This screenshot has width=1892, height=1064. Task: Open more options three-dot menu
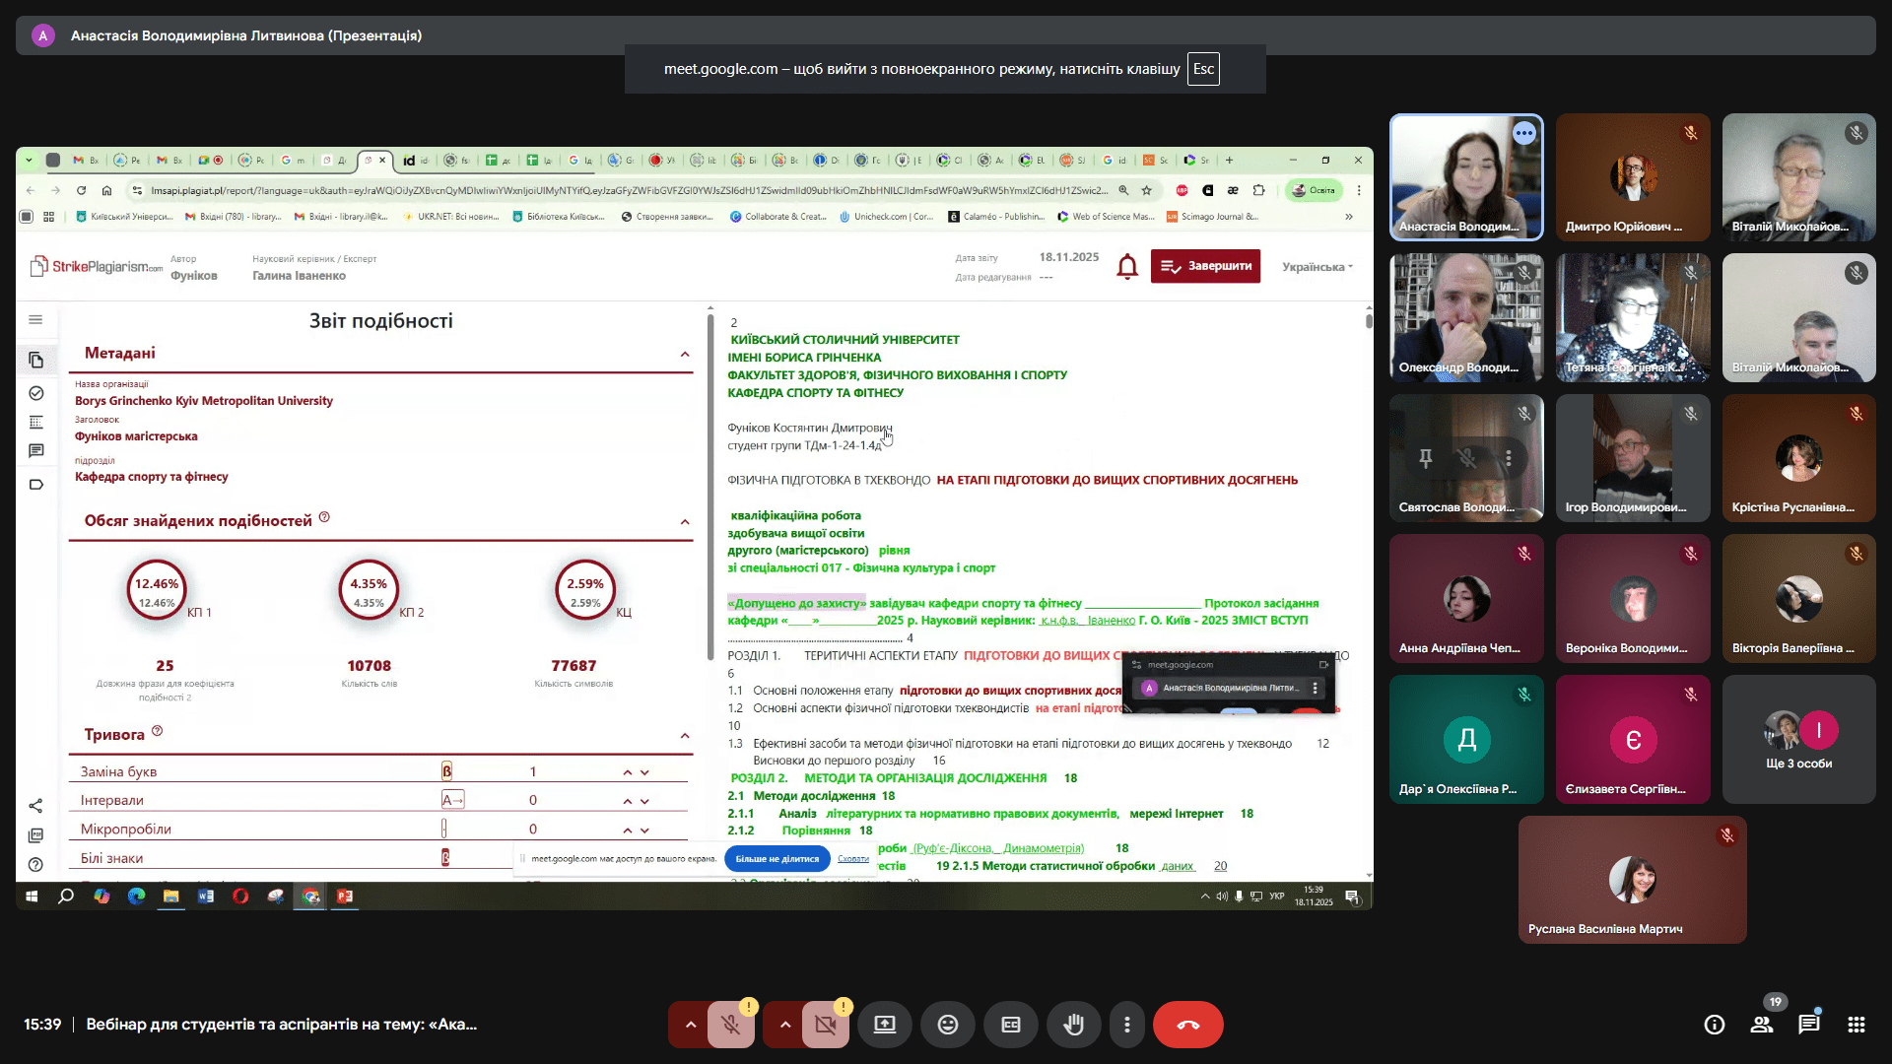[x=1127, y=1025]
